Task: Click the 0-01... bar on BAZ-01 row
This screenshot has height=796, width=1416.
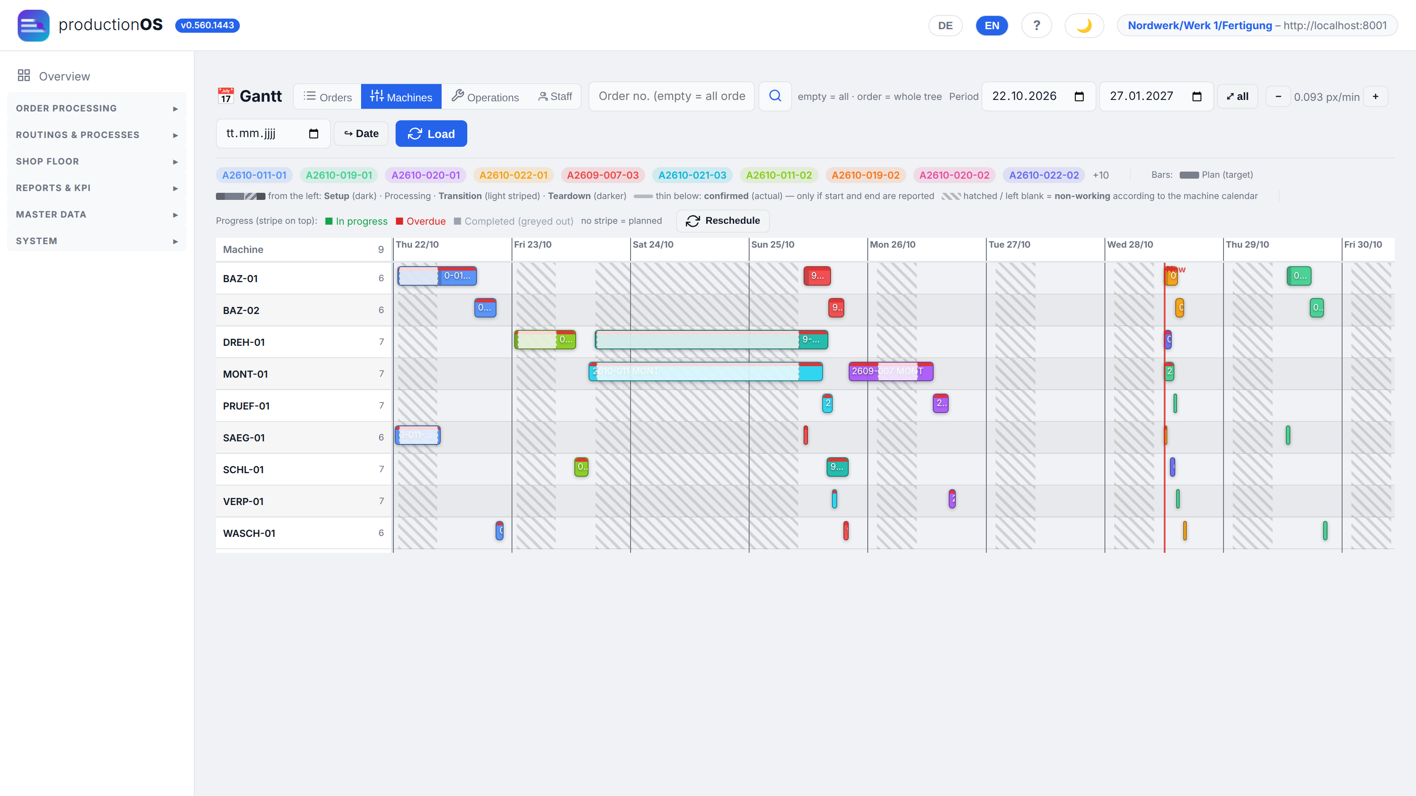Action: pyautogui.click(x=438, y=276)
